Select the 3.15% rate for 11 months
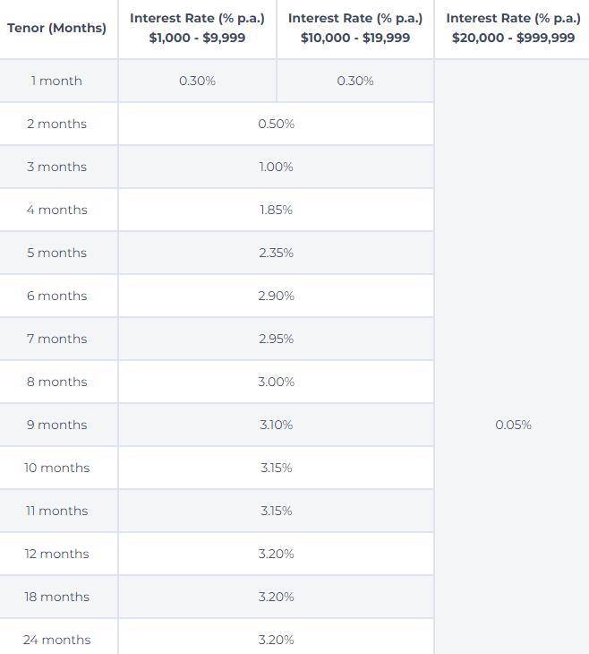This screenshot has width=589, height=654. coord(276,511)
